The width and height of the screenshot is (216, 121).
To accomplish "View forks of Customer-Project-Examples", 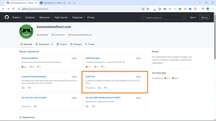I will tap(30, 88).
